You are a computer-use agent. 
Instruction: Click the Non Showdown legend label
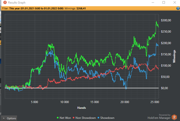click(x=86, y=118)
